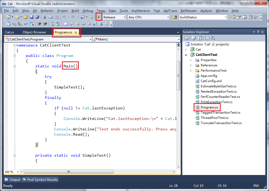Collapse the CatClientTest project node
The width and height of the screenshot is (269, 191).
point(186,55)
